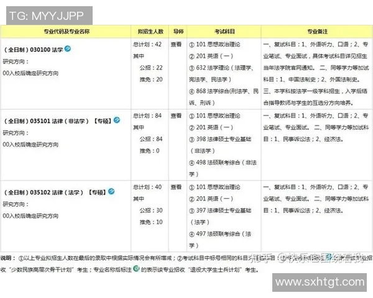The image size is (373, 298).
Task: Click the 说明 footer note label
Action: tap(8, 258)
